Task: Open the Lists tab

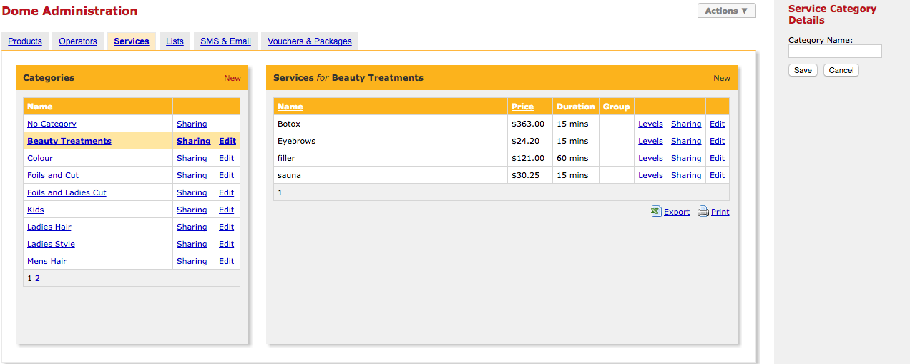Action: 175,41
